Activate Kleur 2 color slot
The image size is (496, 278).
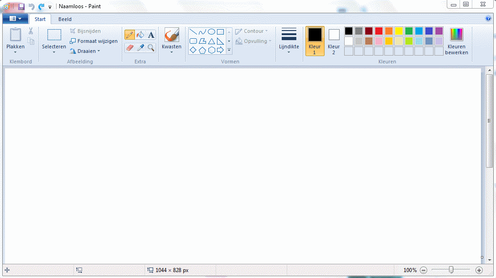tap(334, 41)
